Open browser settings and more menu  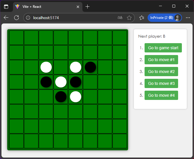point(188,18)
